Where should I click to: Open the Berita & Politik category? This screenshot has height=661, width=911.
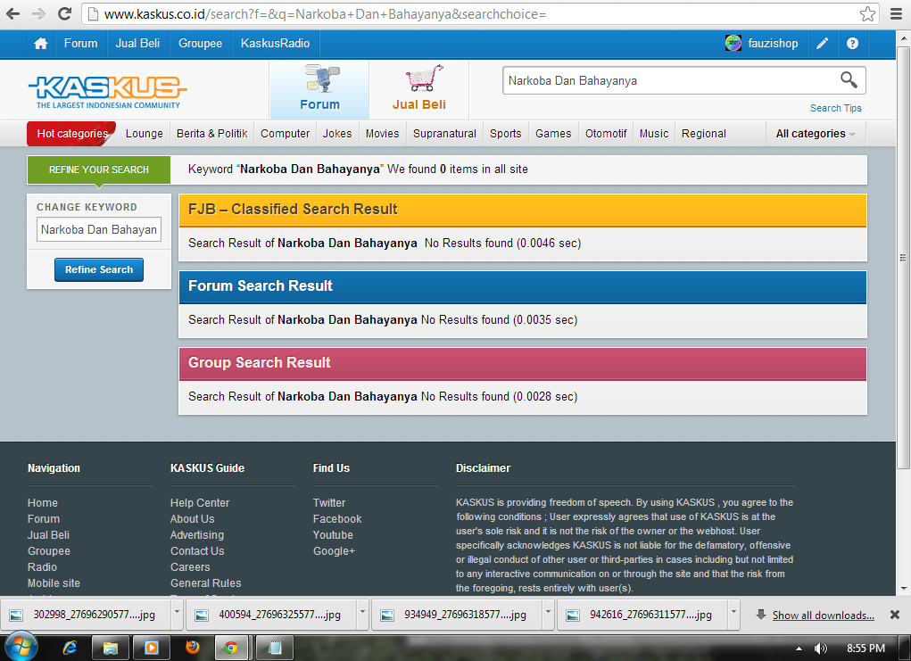[212, 134]
